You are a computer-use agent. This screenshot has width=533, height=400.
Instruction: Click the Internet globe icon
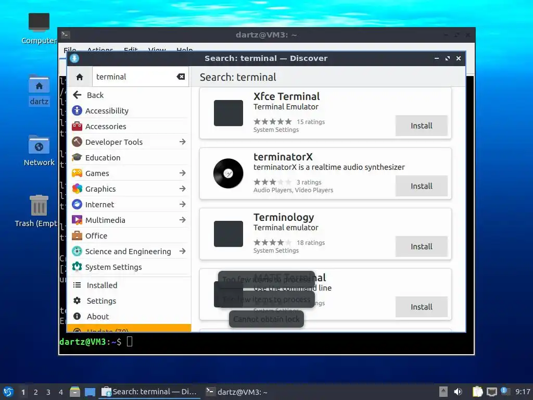pyautogui.click(x=77, y=204)
